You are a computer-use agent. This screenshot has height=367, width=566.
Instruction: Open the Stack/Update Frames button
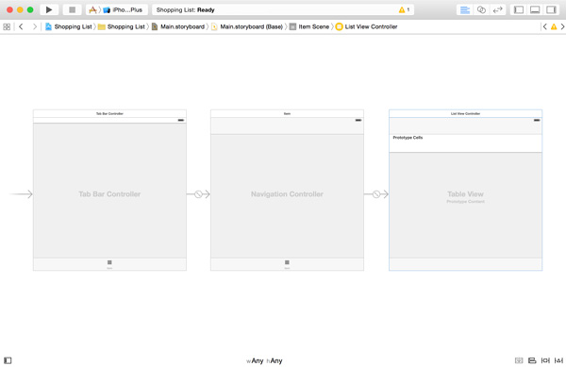click(519, 360)
